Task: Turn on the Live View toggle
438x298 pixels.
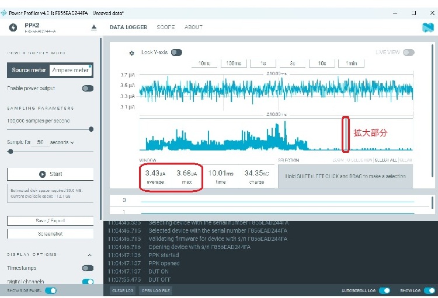Action: pos(409,52)
